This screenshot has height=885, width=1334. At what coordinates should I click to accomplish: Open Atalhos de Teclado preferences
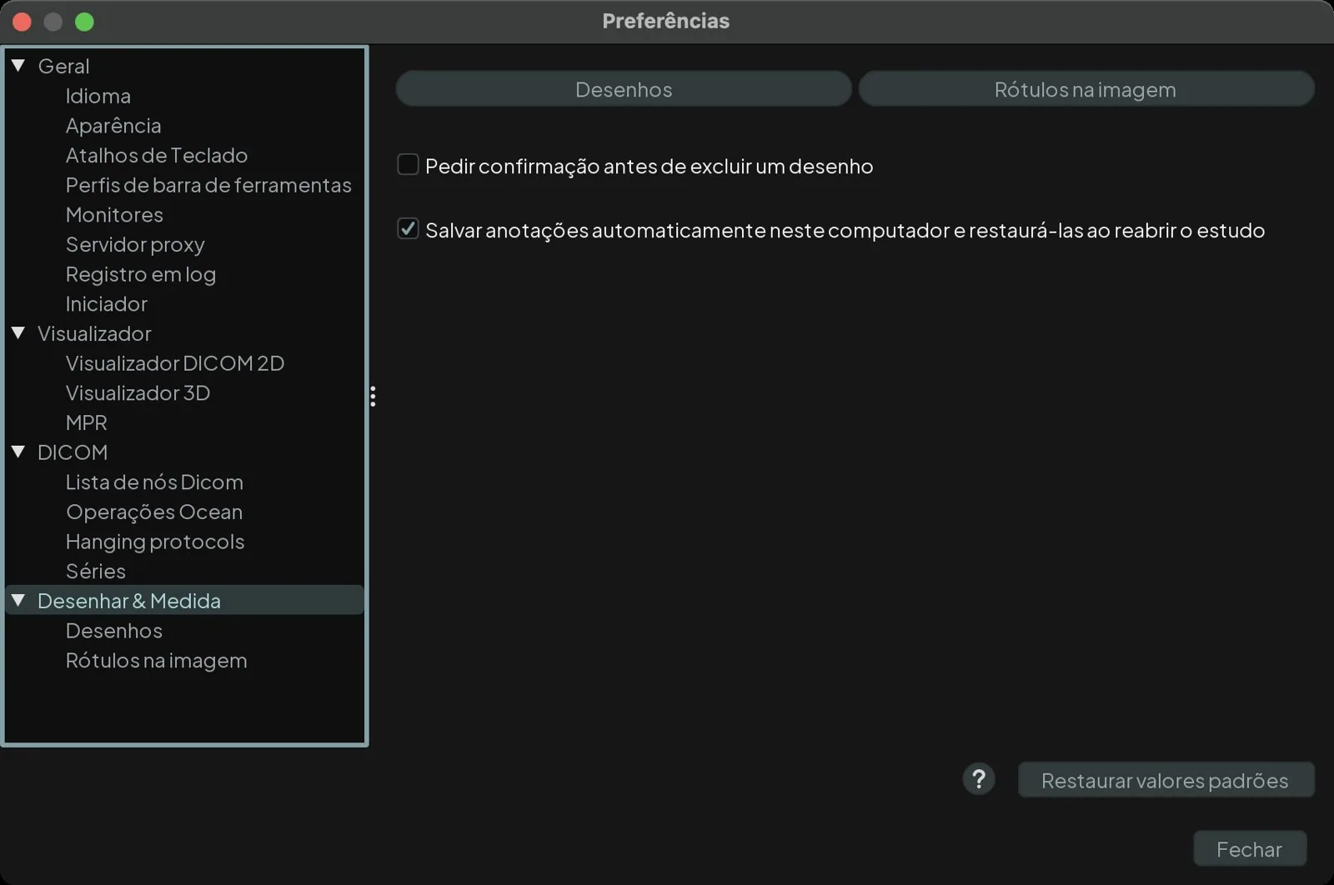pos(157,155)
